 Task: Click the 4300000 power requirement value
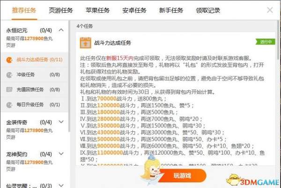pos(108,132)
